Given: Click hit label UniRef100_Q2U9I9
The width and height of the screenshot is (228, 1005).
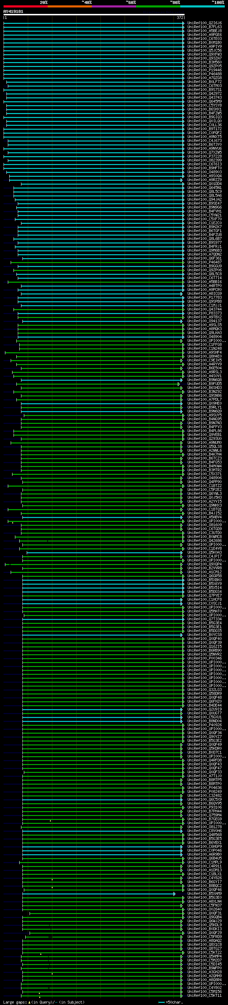Looking at the screenshot, I should (x=204, y=709).
